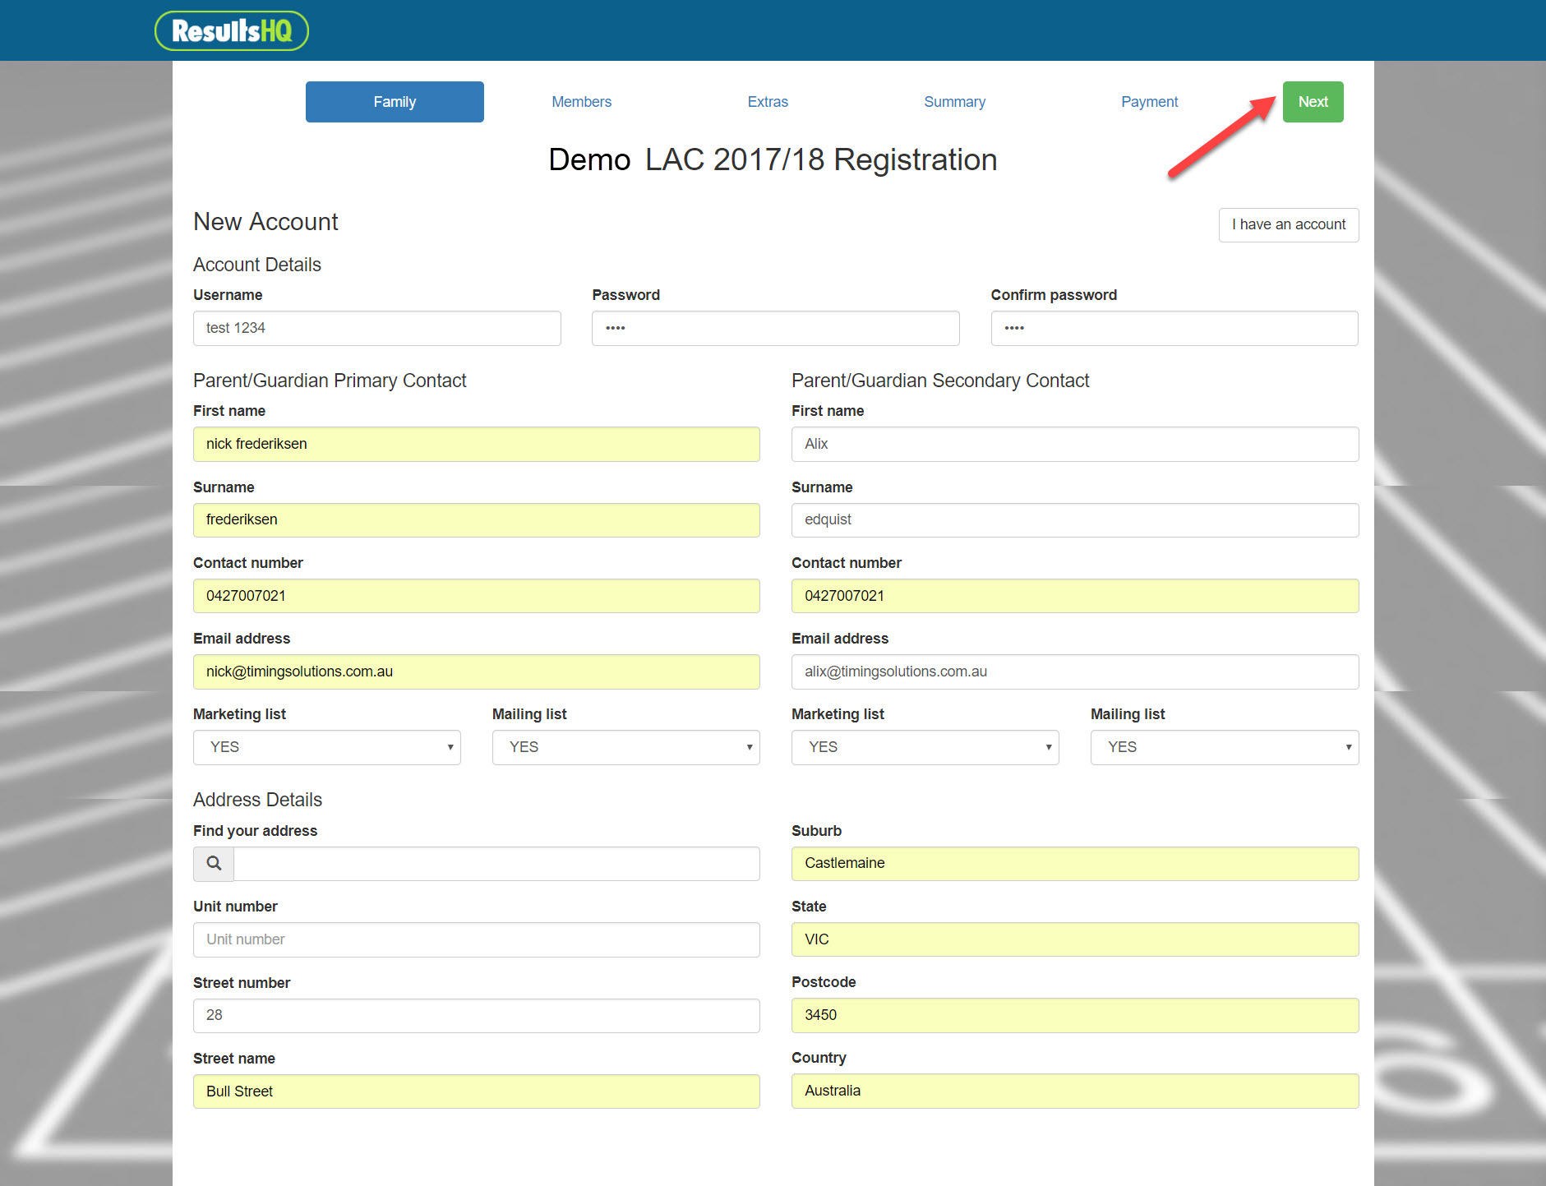This screenshot has height=1186, width=1546.
Task: Open primary contact Mailing list dropdown
Action: click(x=626, y=748)
